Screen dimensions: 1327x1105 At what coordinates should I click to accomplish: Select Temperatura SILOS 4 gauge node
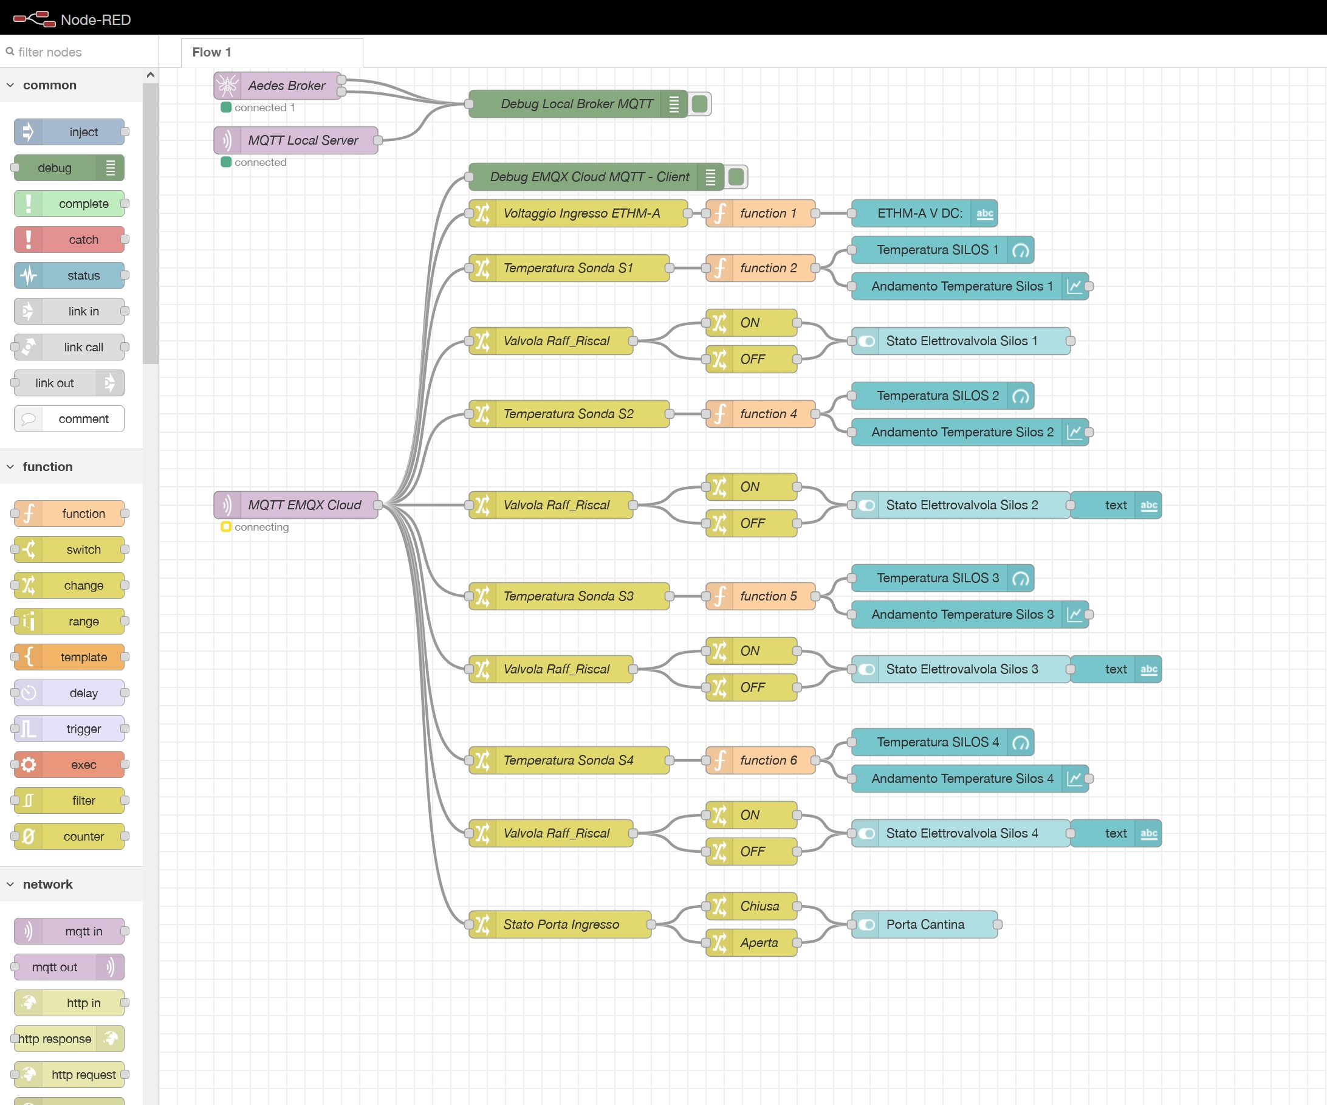(943, 742)
